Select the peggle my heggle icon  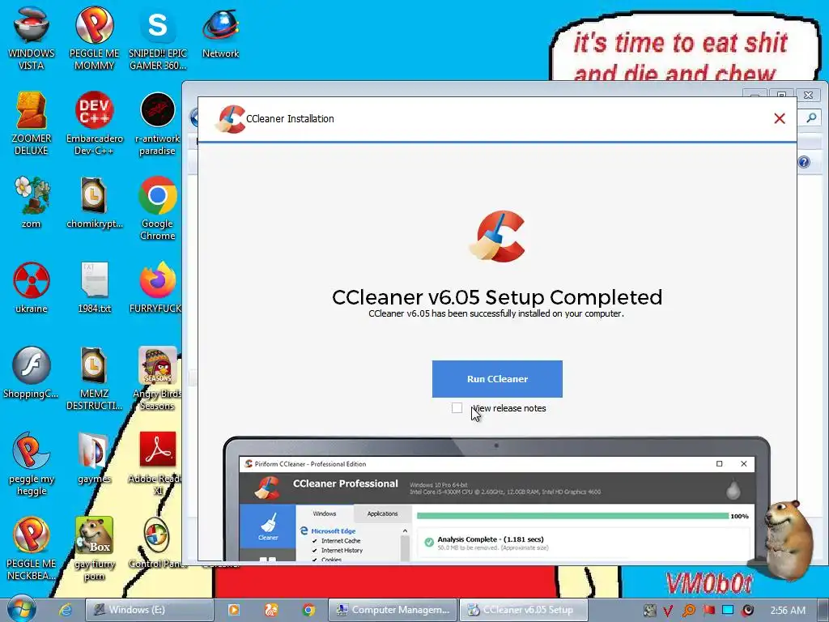tap(32, 463)
